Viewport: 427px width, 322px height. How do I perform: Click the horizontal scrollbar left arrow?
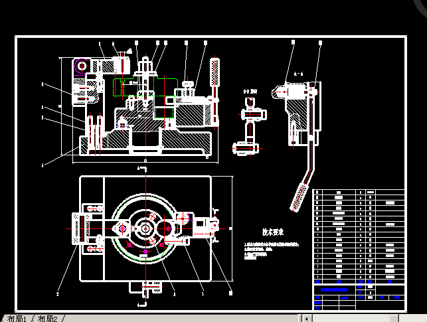pyautogui.click(x=307, y=319)
